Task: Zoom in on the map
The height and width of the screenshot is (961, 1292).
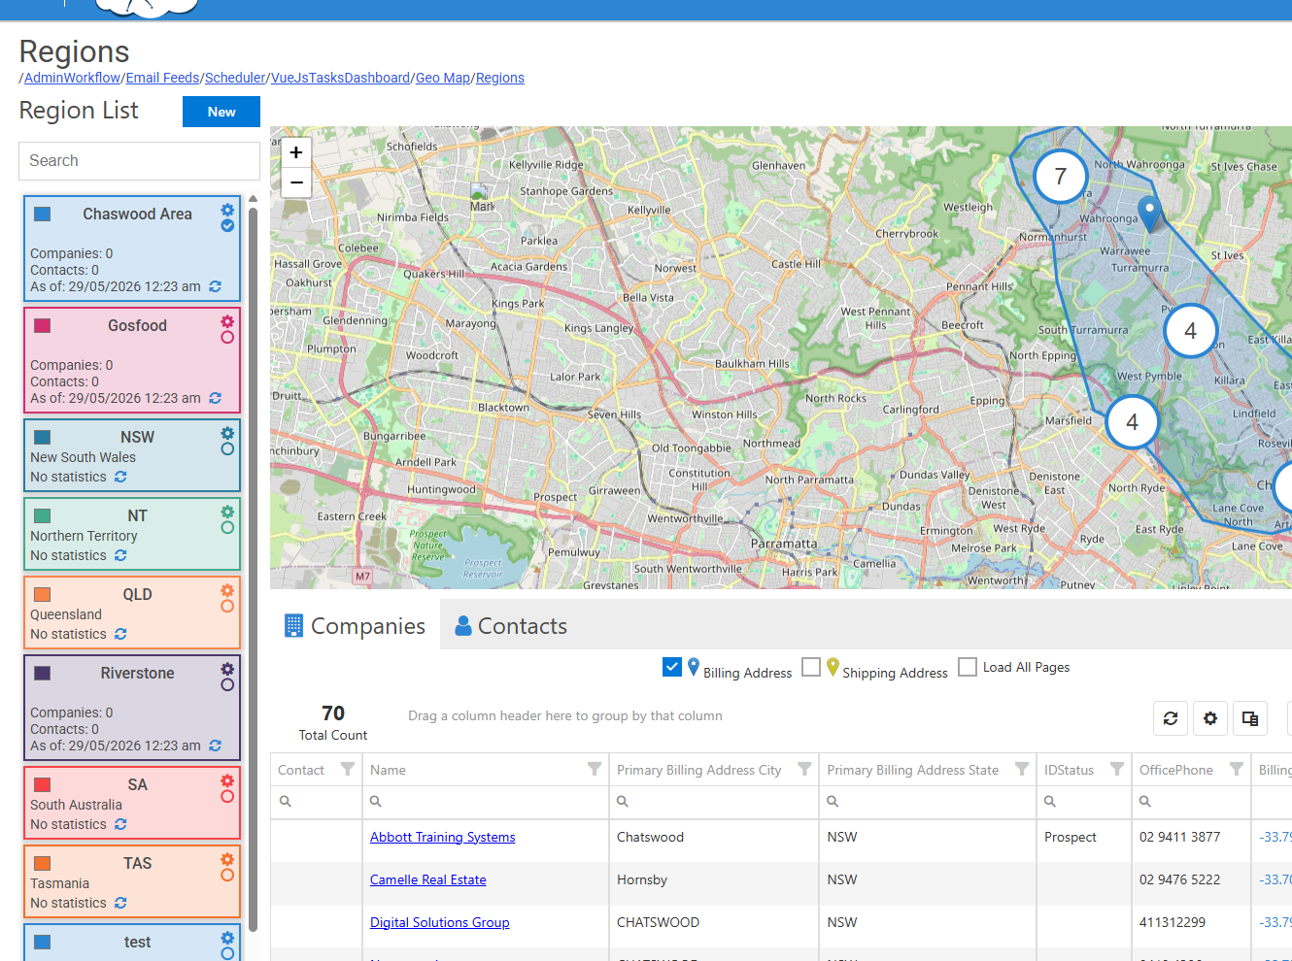Action: 296,152
